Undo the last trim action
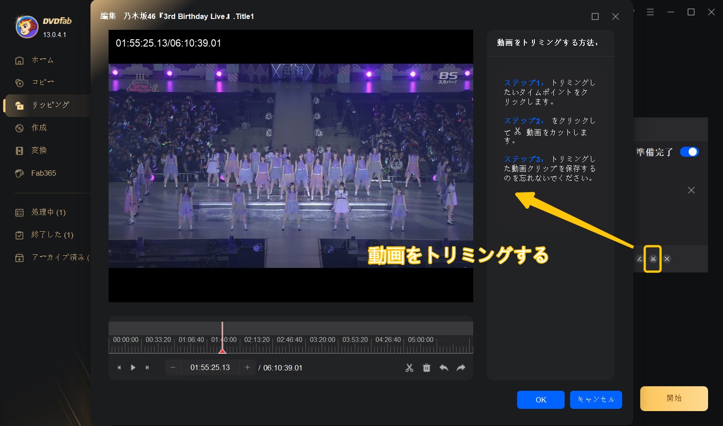 (x=444, y=368)
